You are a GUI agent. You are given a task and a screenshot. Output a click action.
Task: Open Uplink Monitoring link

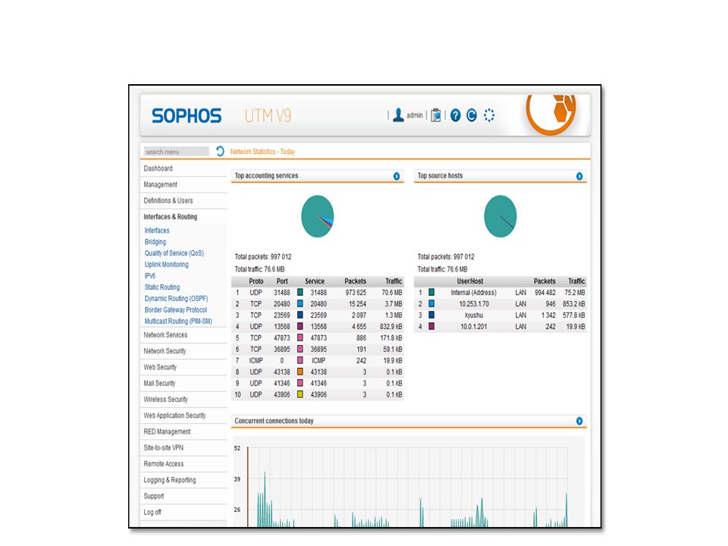[167, 265]
